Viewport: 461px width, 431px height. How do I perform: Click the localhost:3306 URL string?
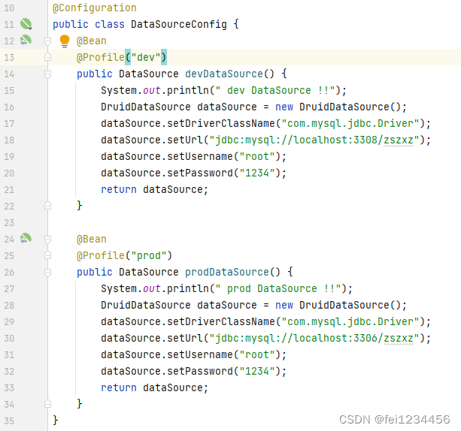(314, 338)
